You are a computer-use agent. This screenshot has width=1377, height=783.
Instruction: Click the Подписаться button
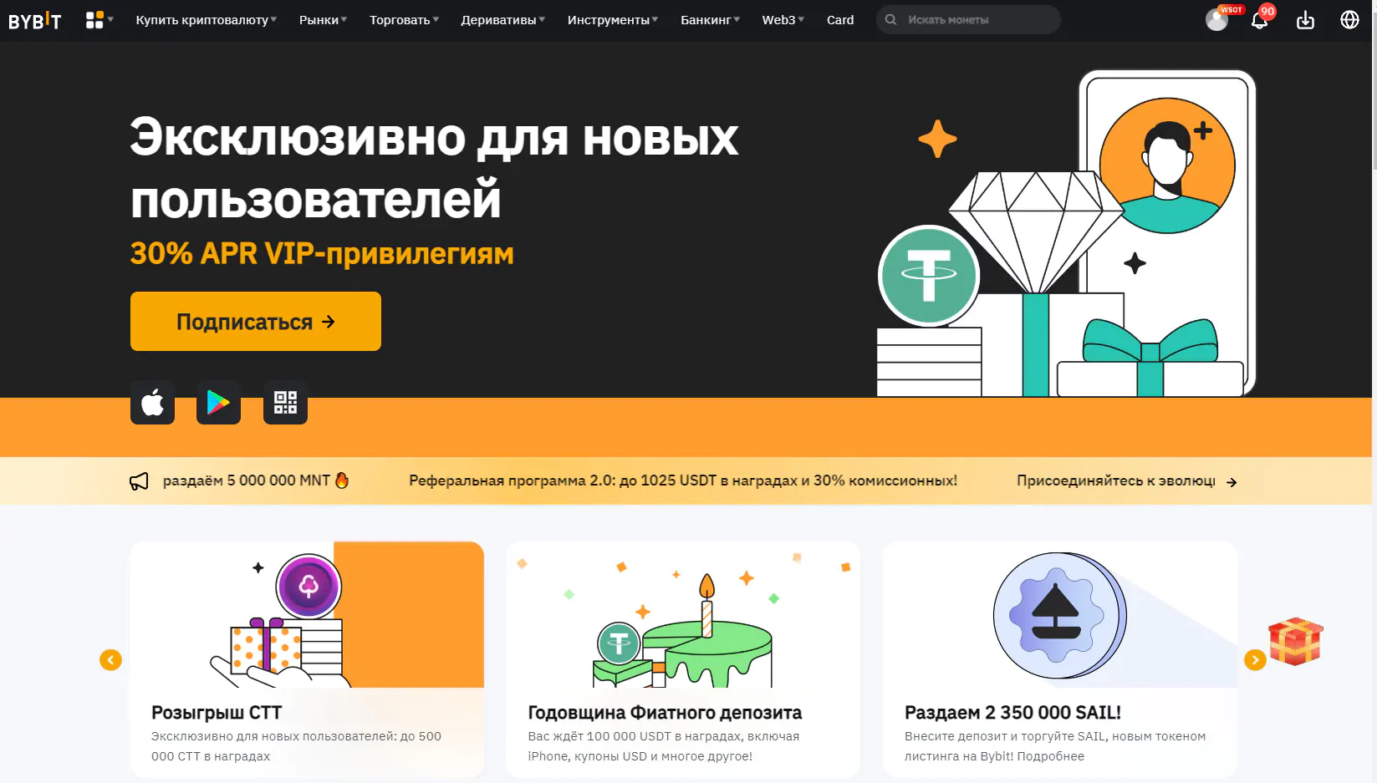tap(256, 322)
